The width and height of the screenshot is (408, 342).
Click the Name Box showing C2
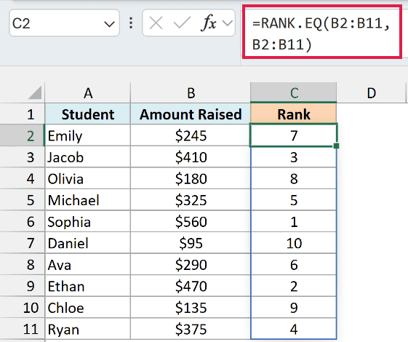pyautogui.click(x=64, y=23)
